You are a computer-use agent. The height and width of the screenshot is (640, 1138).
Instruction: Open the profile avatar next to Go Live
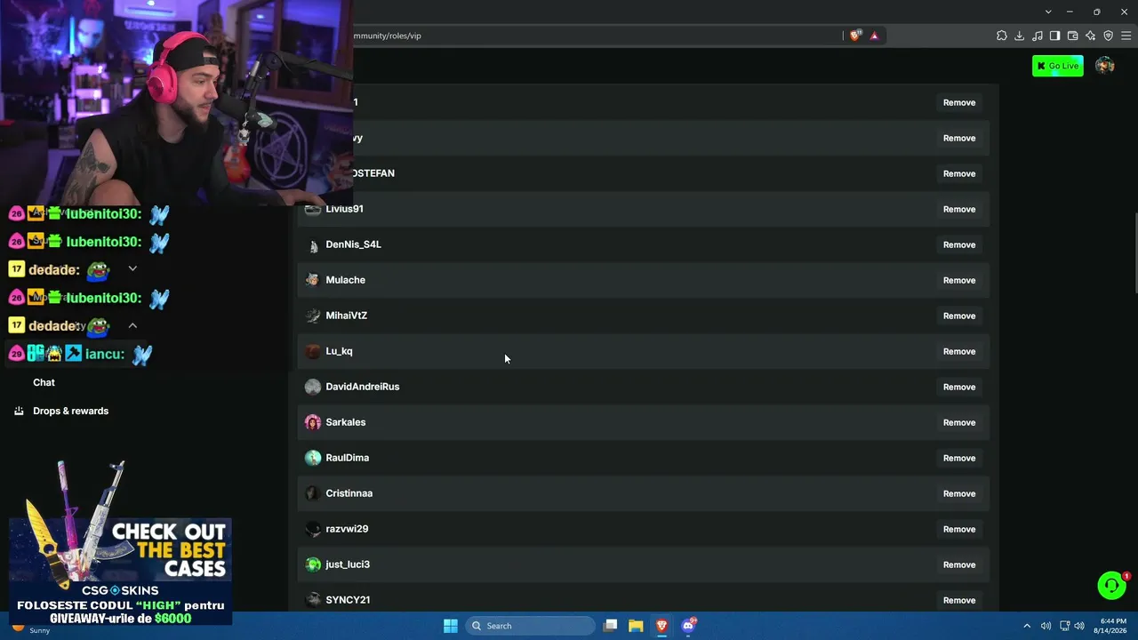tap(1105, 66)
